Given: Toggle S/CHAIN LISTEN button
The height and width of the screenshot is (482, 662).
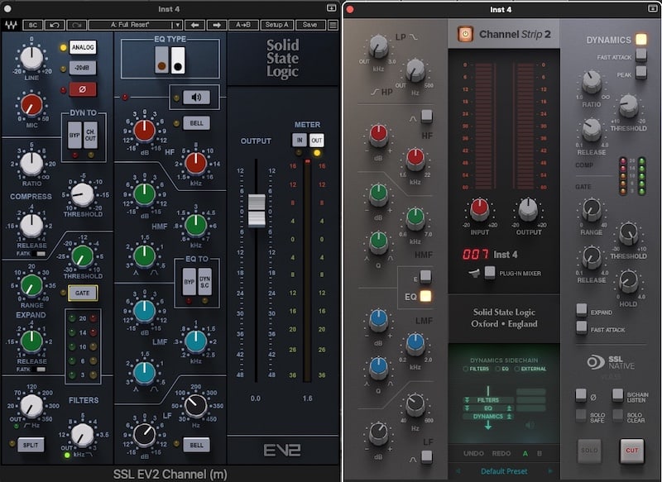Looking at the screenshot, I should coord(617,395).
